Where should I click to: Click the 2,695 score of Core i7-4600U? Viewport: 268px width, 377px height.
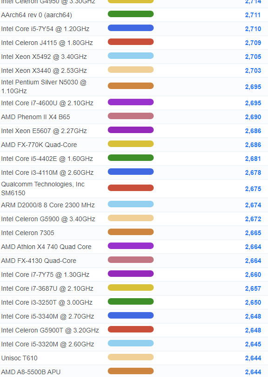point(253,103)
